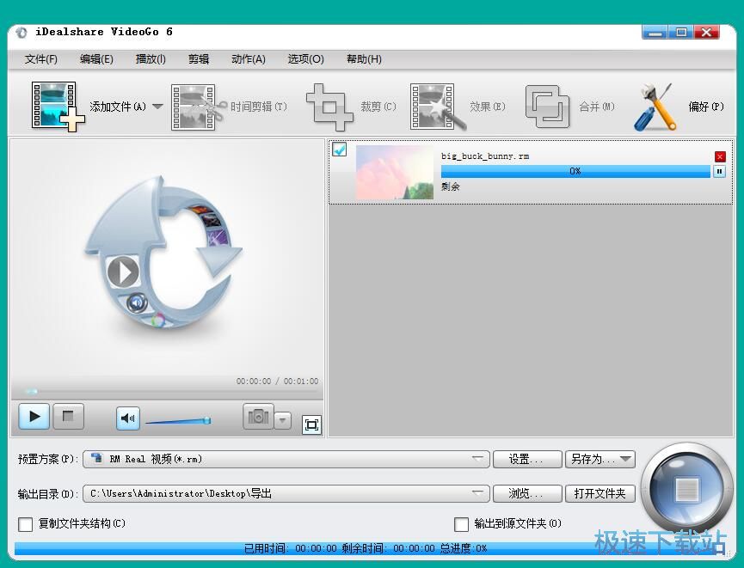Stop conversion with round blue button

[686, 489]
